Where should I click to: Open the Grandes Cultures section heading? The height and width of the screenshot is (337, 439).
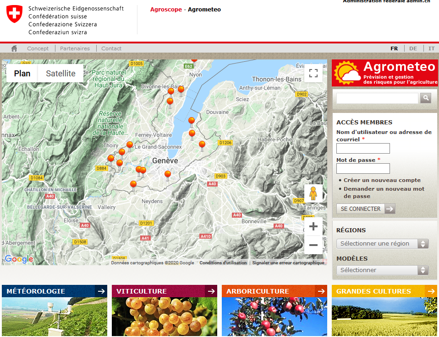pos(373,291)
